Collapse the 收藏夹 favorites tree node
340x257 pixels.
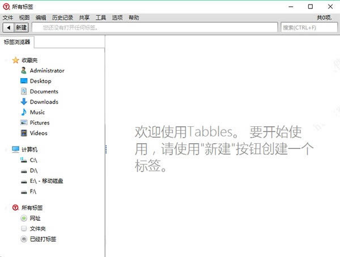point(6,60)
